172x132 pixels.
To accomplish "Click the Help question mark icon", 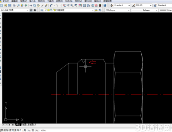I will coord(105,5).
